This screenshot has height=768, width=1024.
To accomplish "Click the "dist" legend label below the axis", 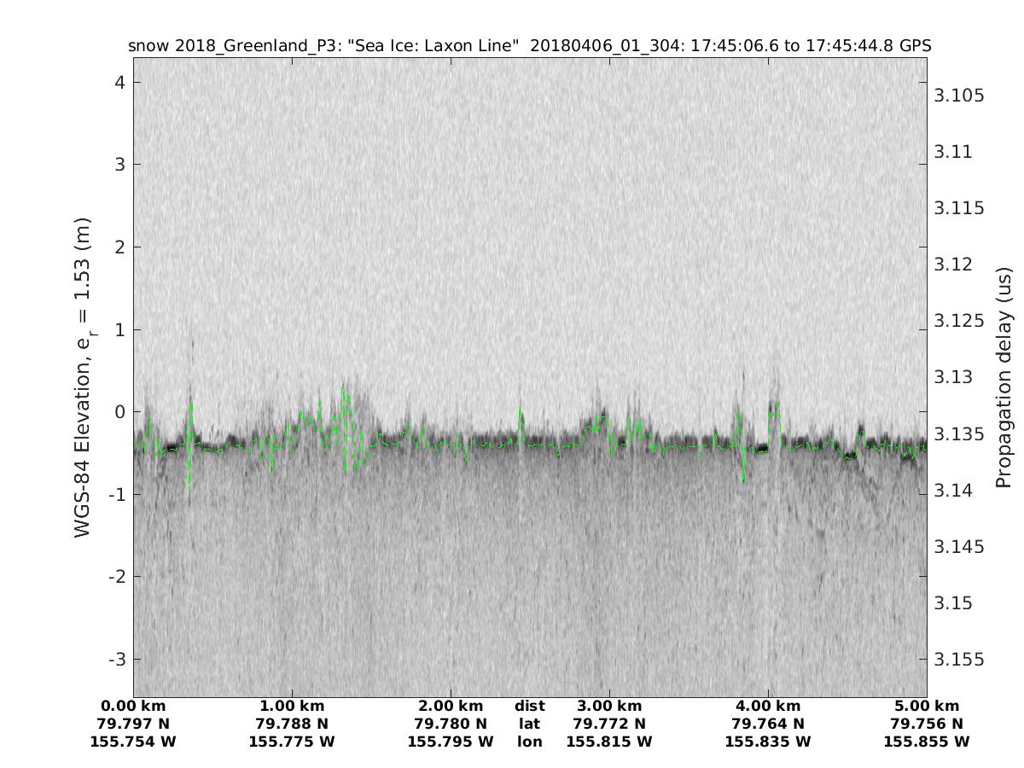I will point(529,706).
